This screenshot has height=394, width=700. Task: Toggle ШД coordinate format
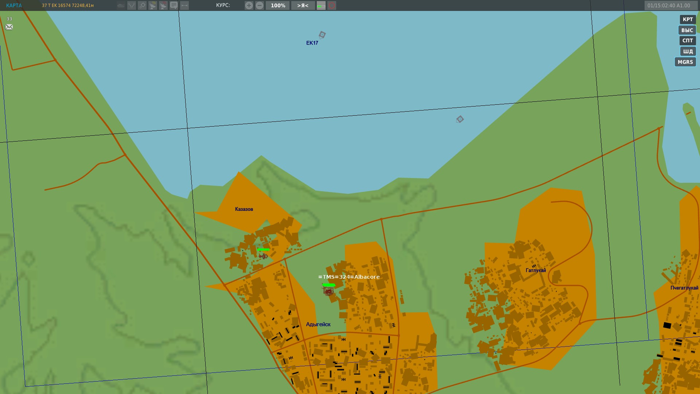tap(688, 51)
